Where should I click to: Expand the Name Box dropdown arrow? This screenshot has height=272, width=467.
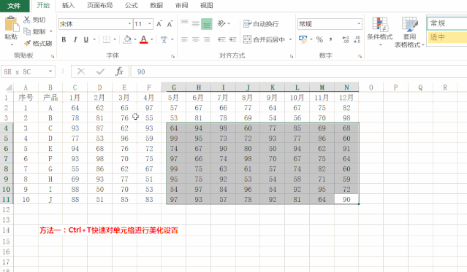(50, 71)
